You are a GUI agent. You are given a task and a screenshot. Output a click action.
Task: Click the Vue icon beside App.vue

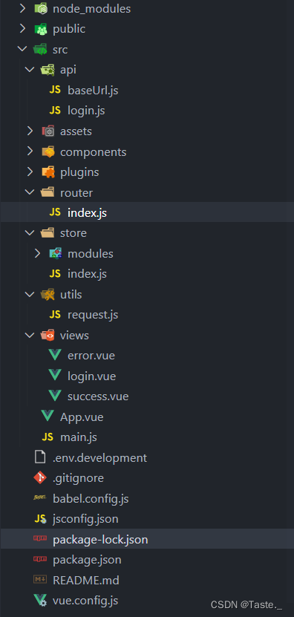tap(48, 417)
